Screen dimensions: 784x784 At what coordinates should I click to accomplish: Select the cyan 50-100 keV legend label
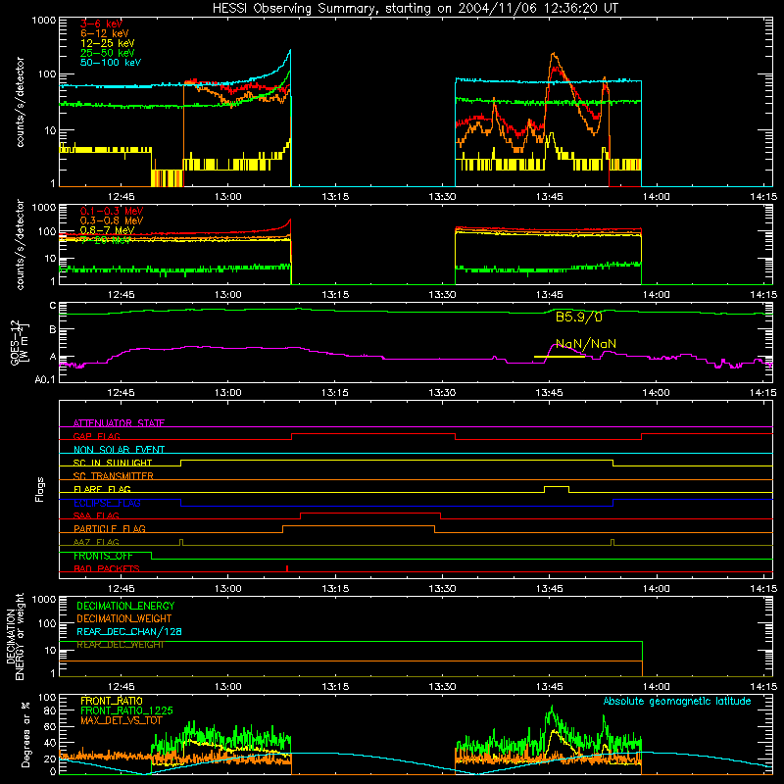pyautogui.click(x=111, y=63)
